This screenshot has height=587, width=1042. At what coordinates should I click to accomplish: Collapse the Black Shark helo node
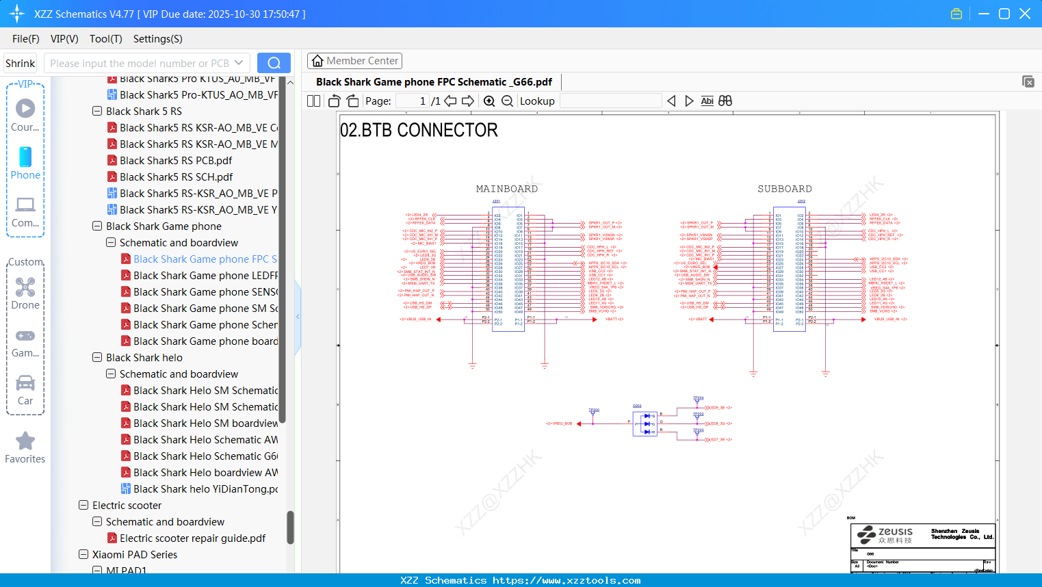tap(97, 358)
